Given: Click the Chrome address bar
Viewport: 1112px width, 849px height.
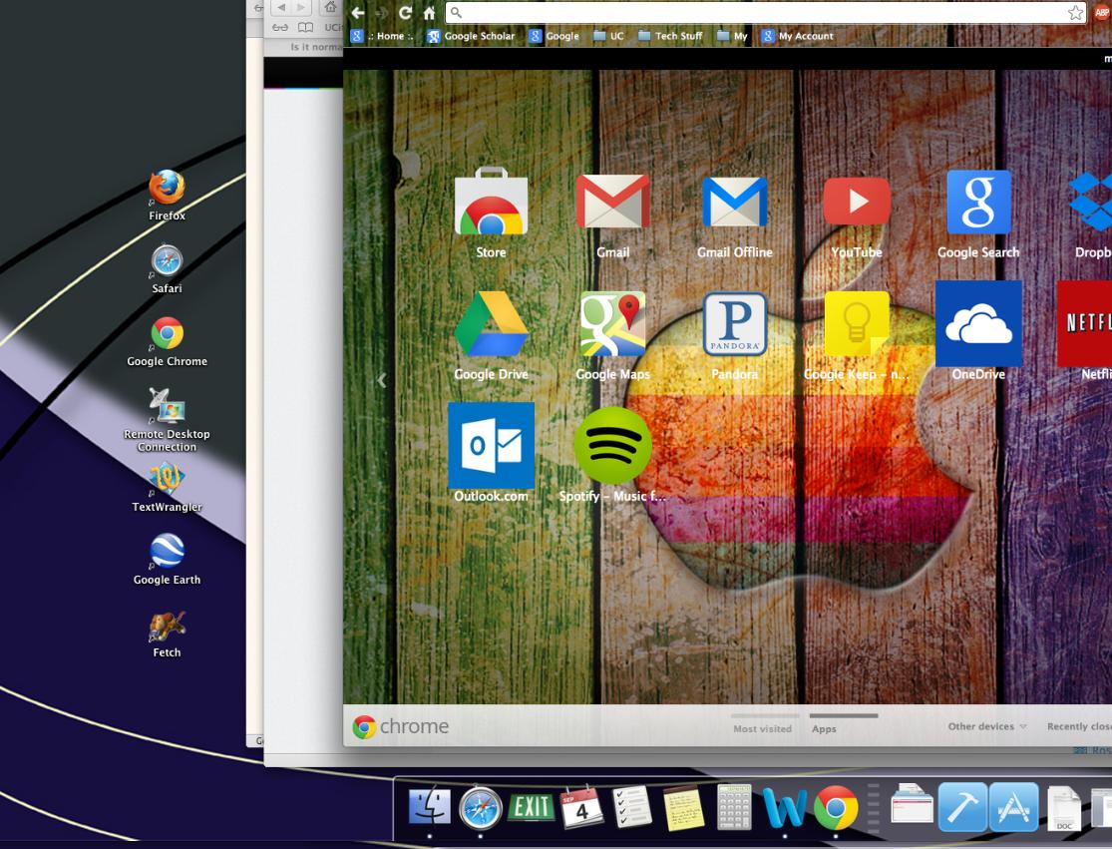Looking at the screenshot, I should pyautogui.click(x=766, y=13).
